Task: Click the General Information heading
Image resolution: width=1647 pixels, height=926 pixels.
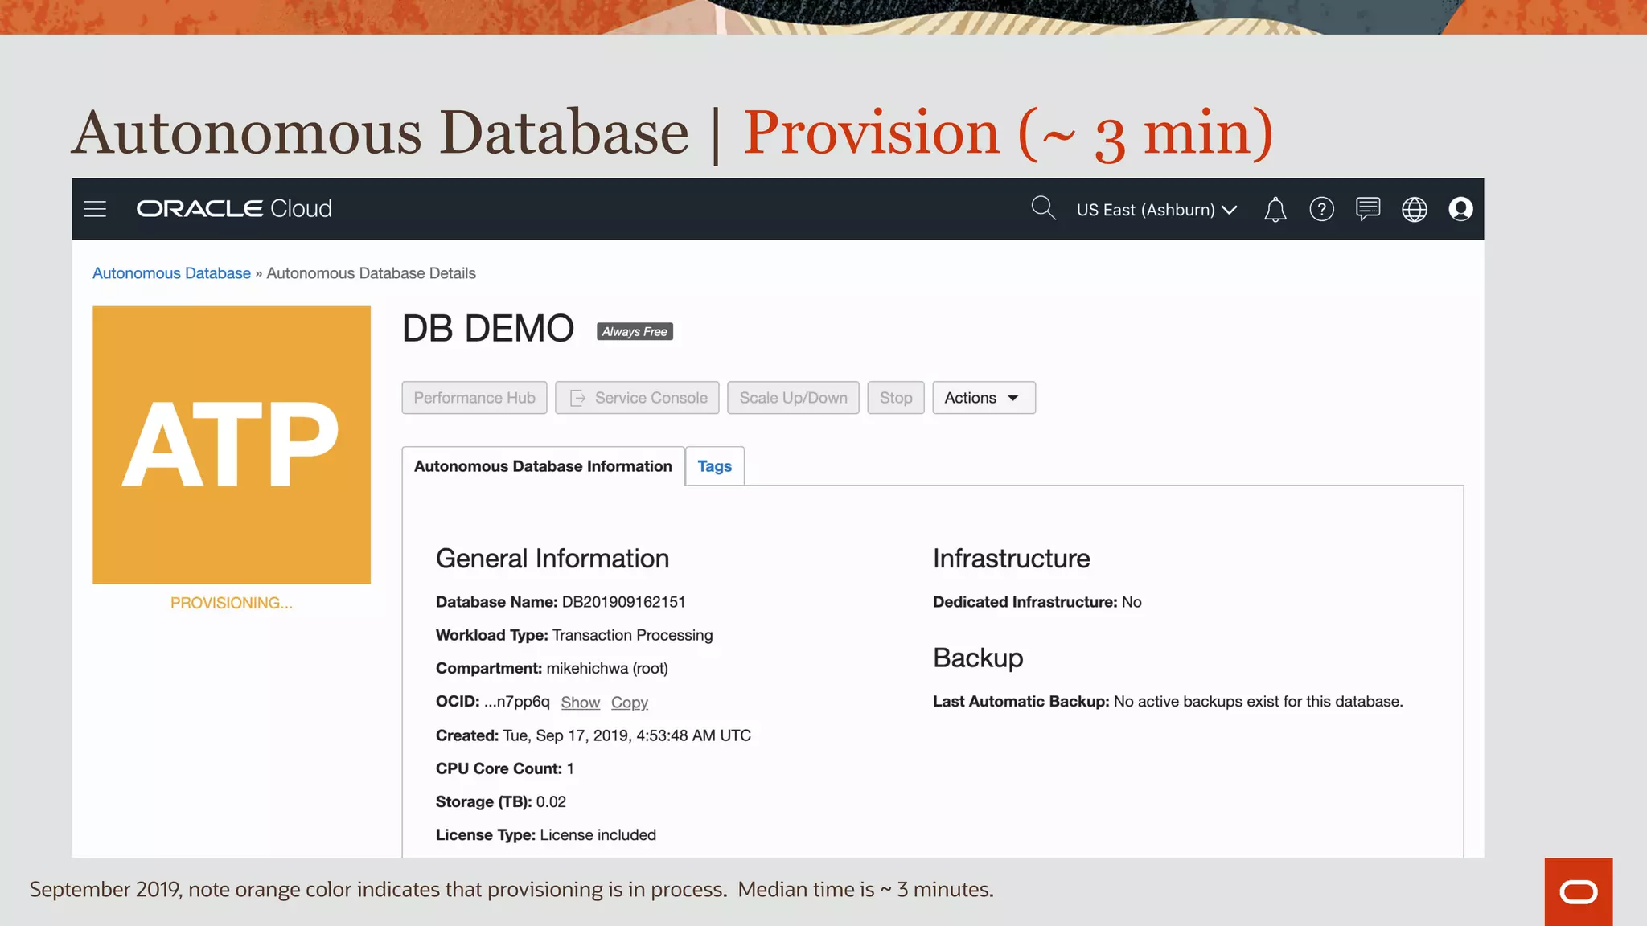Action: [x=552, y=559]
